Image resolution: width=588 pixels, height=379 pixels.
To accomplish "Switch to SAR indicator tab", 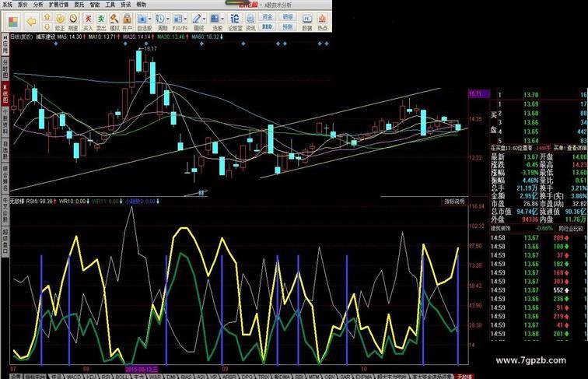I will pos(345,376).
